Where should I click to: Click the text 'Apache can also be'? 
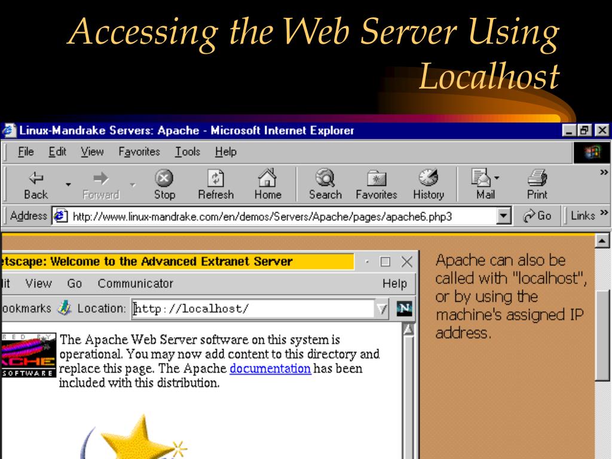(500, 260)
